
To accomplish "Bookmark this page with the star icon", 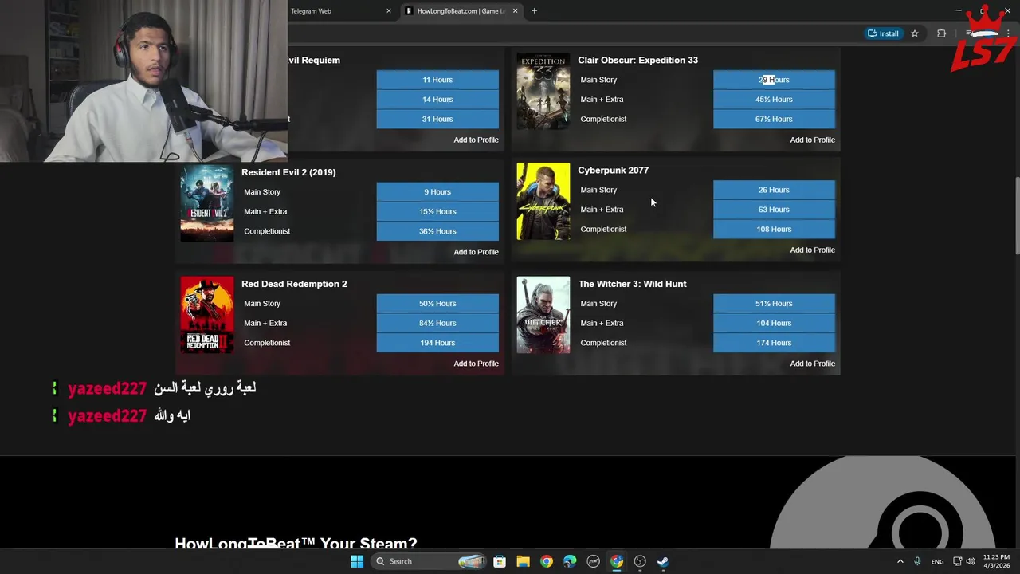I will pos(915,33).
